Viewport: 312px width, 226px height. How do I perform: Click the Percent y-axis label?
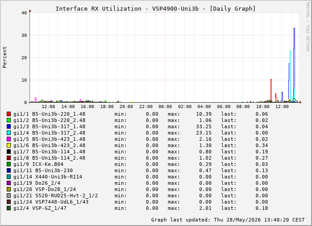(4, 57)
